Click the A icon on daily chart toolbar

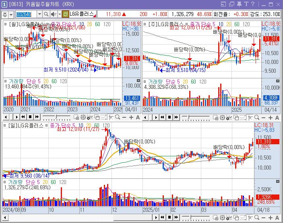[x=277, y=218]
